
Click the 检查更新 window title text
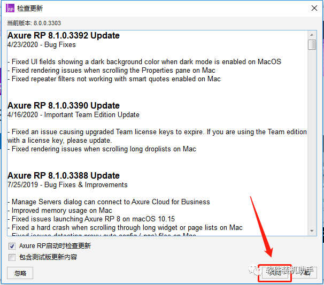pos(30,8)
